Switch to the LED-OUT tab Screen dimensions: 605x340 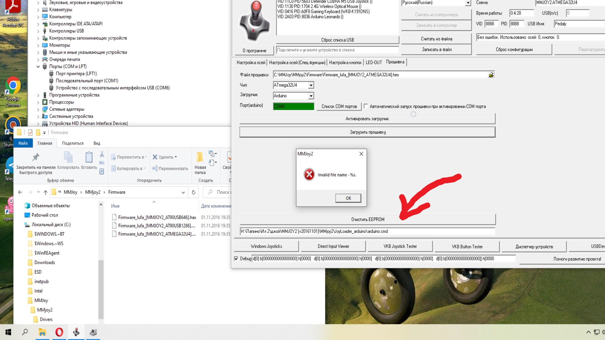click(374, 63)
